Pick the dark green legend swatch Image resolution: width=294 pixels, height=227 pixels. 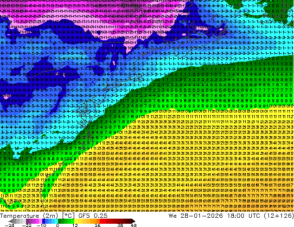(x=59, y=221)
